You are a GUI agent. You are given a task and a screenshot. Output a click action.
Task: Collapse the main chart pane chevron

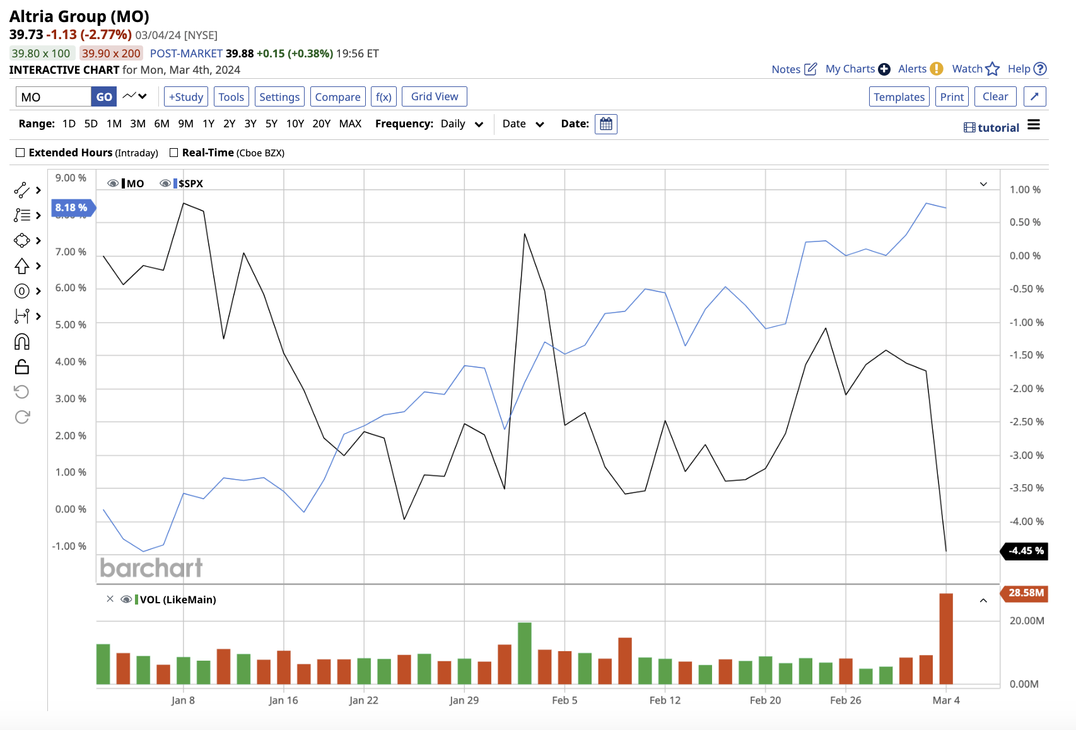click(x=983, y=184)
